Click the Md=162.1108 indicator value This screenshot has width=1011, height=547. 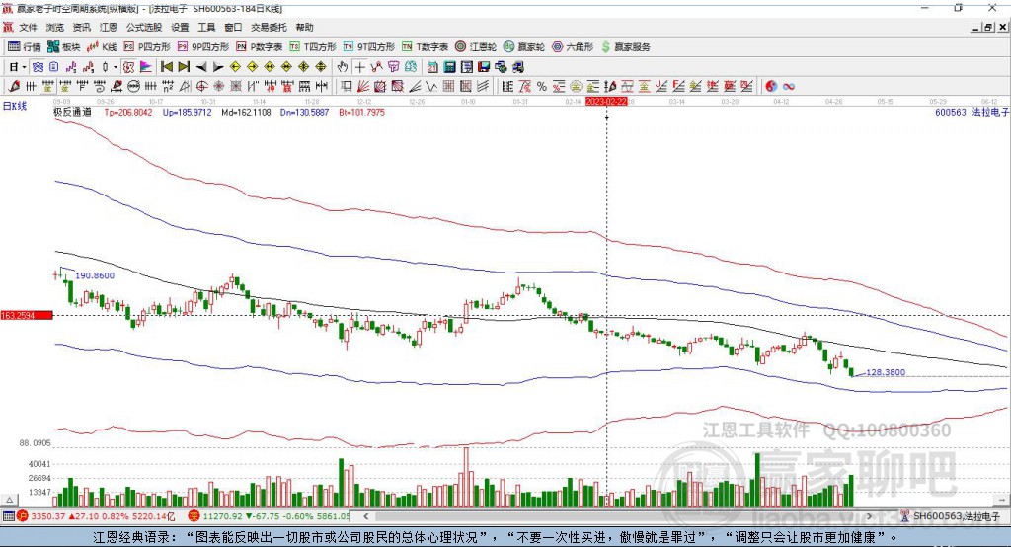[x=246, y=113]
